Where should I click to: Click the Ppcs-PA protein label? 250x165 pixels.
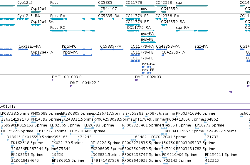[x=70, y=52]
